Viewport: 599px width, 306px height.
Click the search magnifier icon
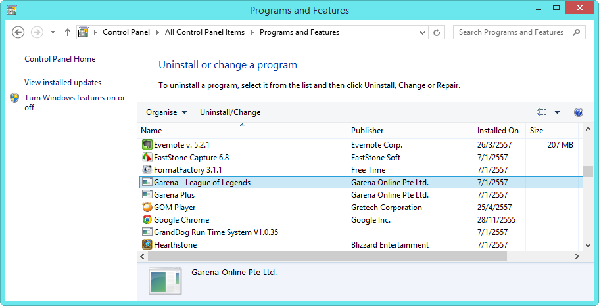click(x=576, y=32)
